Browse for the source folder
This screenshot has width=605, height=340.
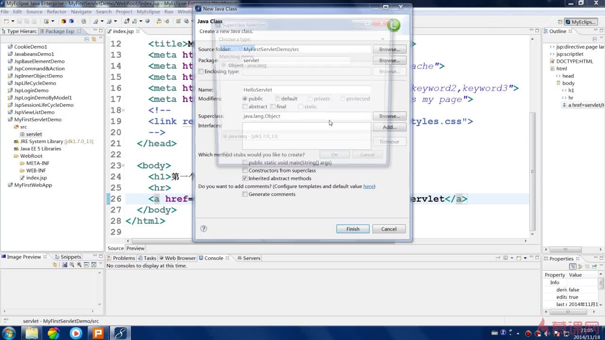click(x=389, y=49)
